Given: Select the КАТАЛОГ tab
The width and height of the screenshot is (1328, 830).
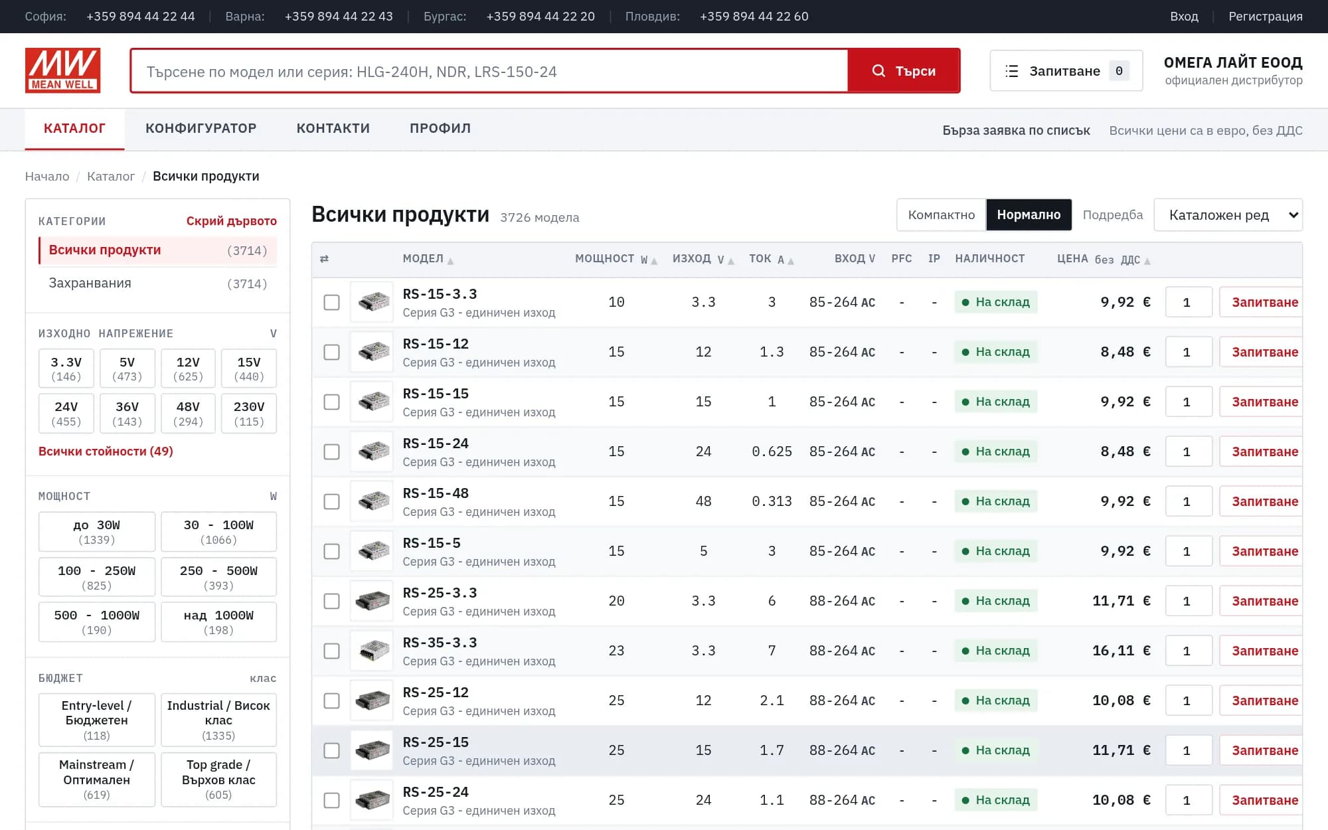Looking at the screenshot, I should click(x=74, y=128).
